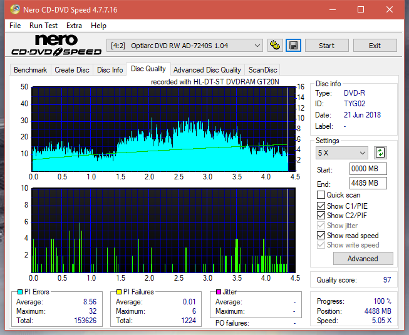Click the PI Errors upper graph

[163, 129]
